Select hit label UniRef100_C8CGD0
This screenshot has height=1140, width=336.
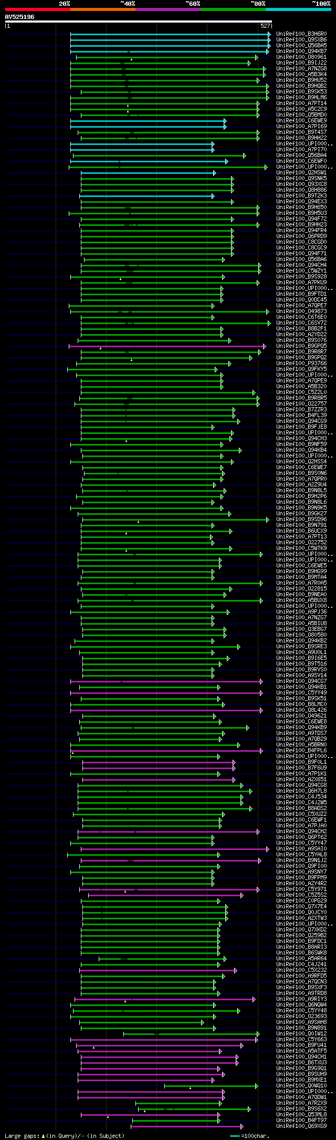(301, 242)
